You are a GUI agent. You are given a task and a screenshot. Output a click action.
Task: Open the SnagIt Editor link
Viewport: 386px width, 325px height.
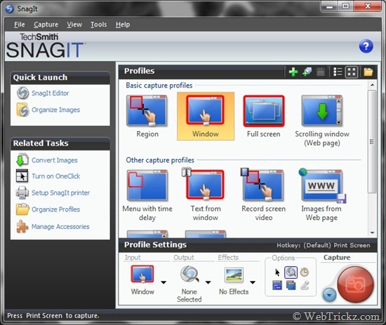point(50,93)
